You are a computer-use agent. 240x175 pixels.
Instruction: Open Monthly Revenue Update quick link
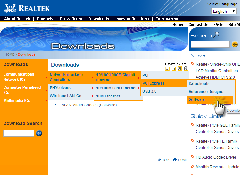click(x=217, y=167)
